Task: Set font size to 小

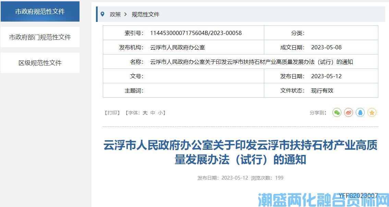Action: [160, 113]
